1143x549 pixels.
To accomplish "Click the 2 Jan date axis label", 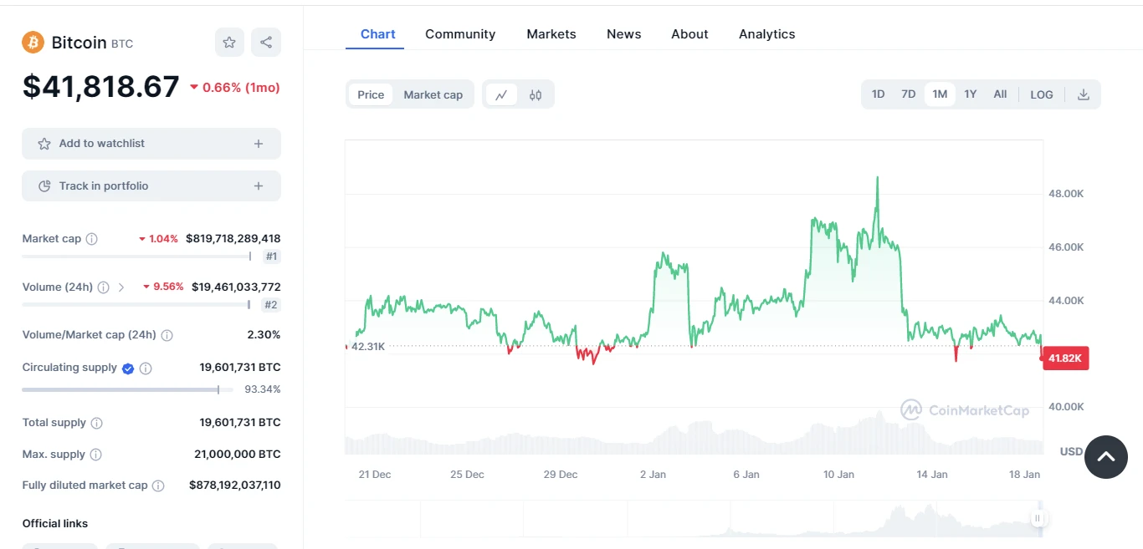I will click(x=653, y=475).
